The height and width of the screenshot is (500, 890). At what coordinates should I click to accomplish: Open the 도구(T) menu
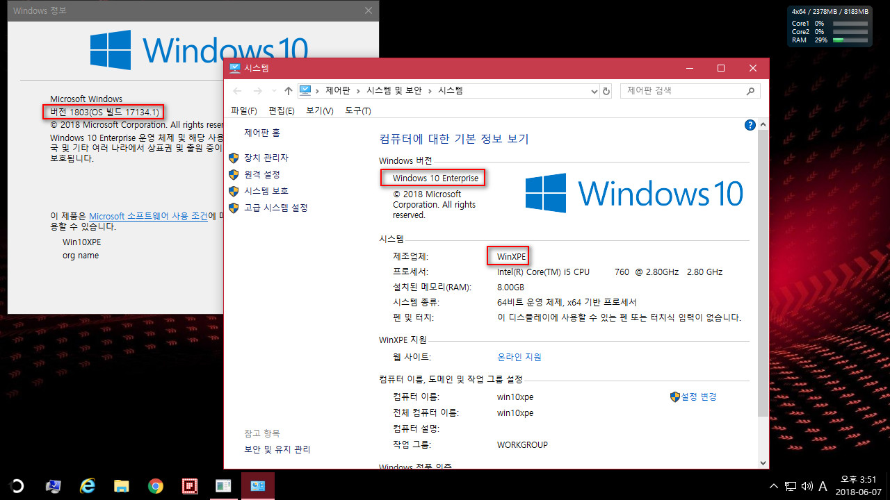pos(358,111)
